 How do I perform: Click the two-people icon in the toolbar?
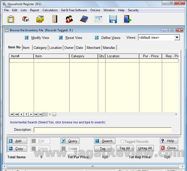tap(69, 19)
